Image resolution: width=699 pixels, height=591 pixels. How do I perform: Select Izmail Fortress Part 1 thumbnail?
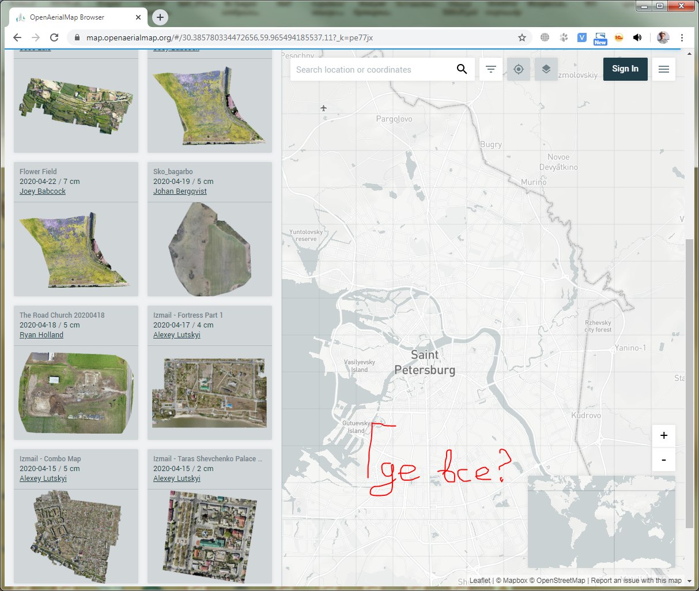(x=210, y=393)
